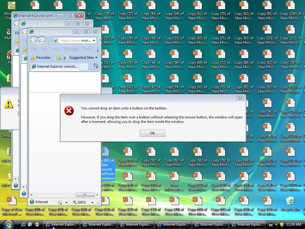305x229 pixels.
Task: Open the zoom level 100% dropdown
Action: [x=92, y=202]
